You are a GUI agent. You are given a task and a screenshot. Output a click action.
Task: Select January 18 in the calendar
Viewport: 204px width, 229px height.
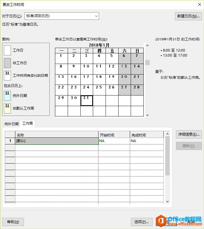click(99, 80)
